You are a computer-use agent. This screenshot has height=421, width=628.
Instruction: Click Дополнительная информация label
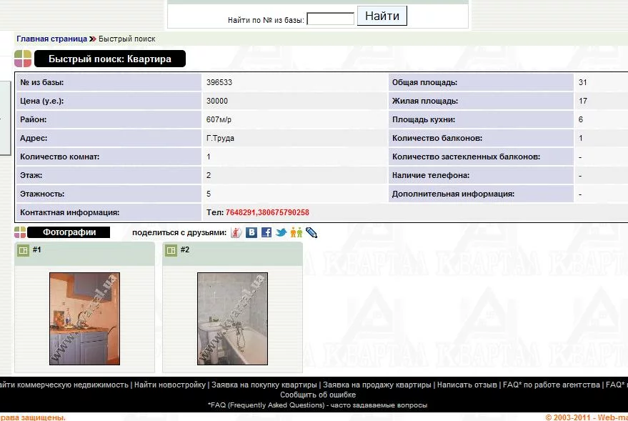453,194
